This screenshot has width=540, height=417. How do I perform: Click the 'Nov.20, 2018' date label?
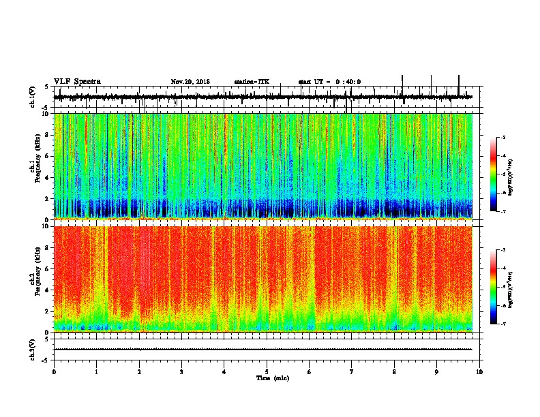(x=190, y=82)
